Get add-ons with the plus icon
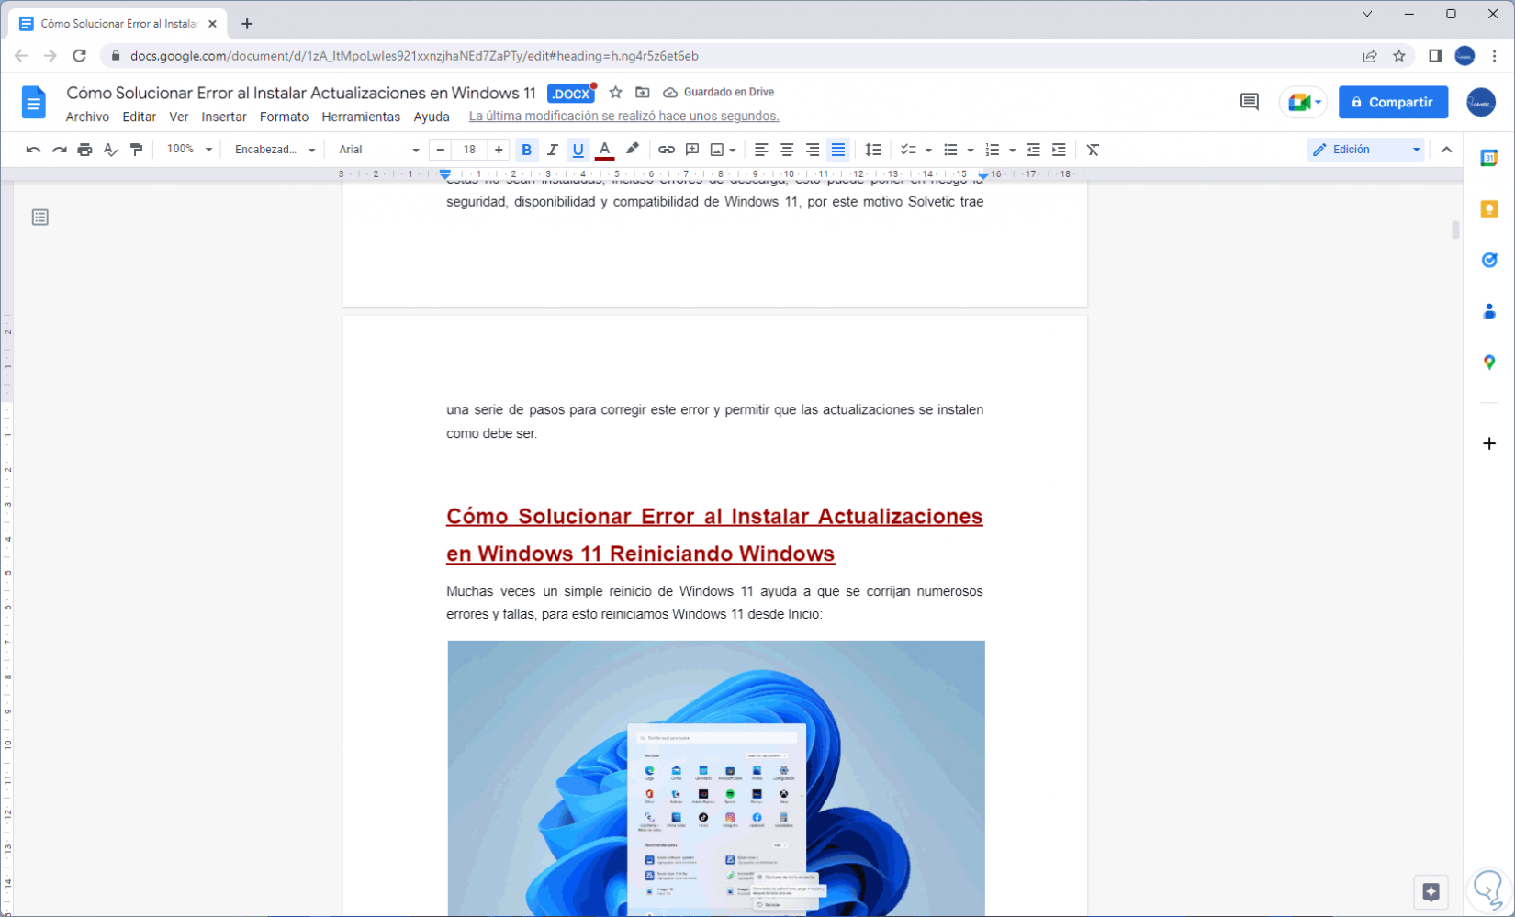The width and height of the screenshot is (1515, 917). click(1489, 443)
